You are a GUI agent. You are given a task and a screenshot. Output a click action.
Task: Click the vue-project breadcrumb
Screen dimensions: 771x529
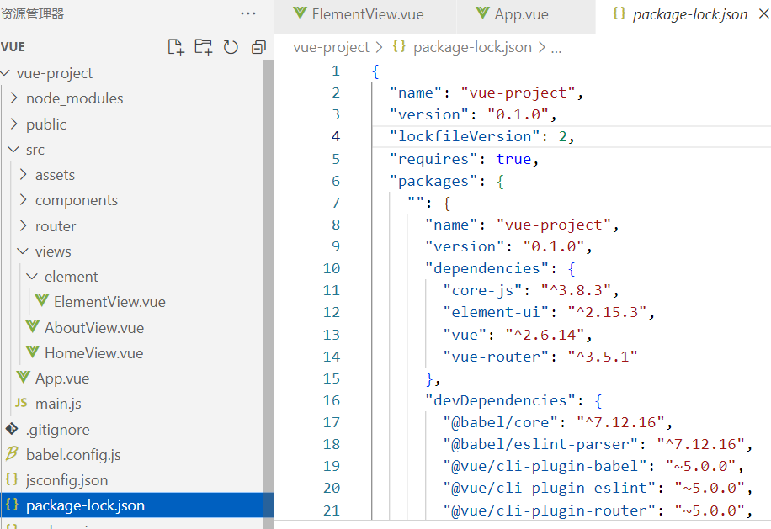pos(331,47)
